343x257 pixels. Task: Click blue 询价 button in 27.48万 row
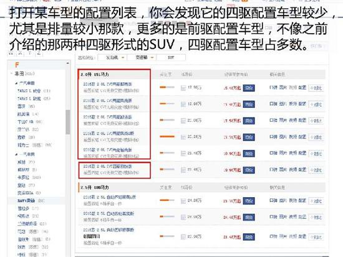(249, 170)
